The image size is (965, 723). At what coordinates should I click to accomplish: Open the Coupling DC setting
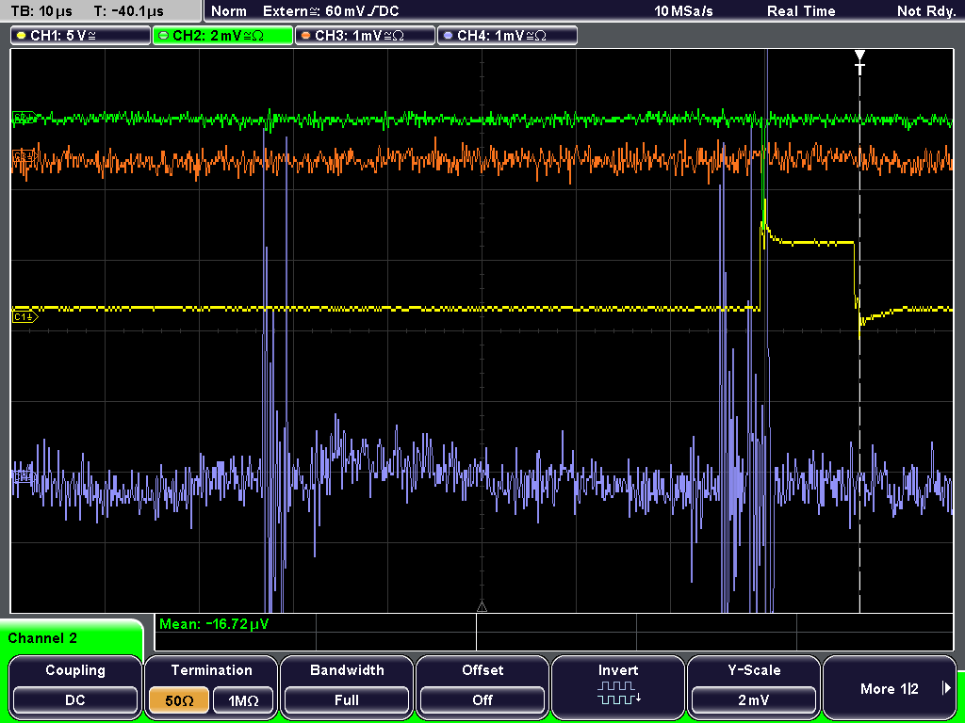click(75, 686)
